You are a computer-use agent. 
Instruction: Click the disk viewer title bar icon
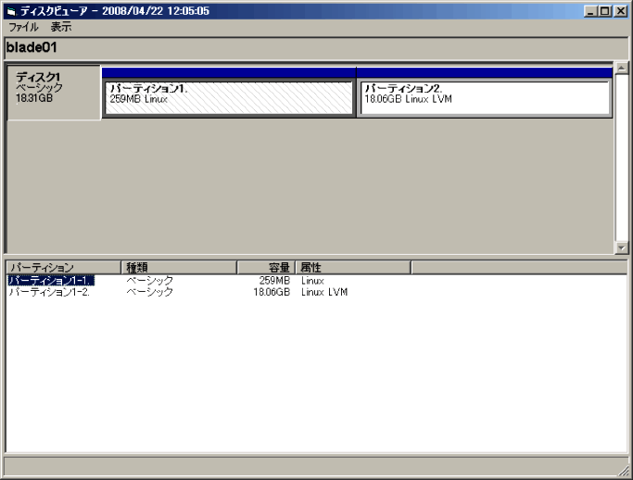click(11, 11)
